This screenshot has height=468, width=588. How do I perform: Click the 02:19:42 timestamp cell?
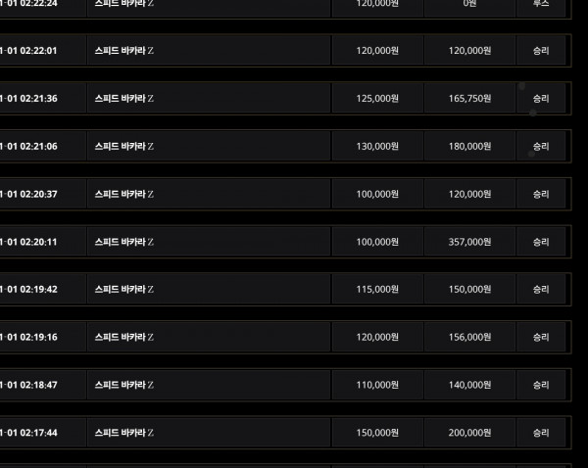(x=39, y=289)
